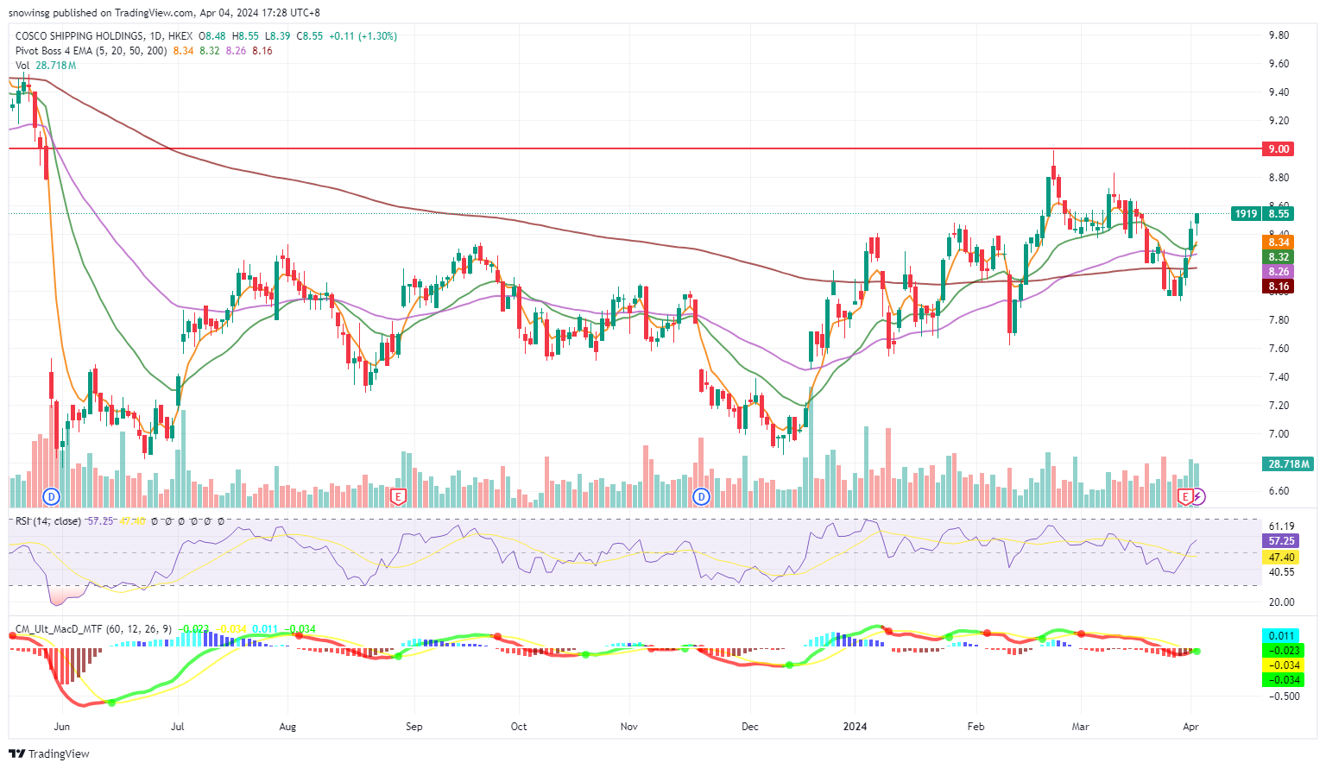Click the 2024 label on time axis
The height and width of the screenshot is (769, 1326).
tap(856, 727)
